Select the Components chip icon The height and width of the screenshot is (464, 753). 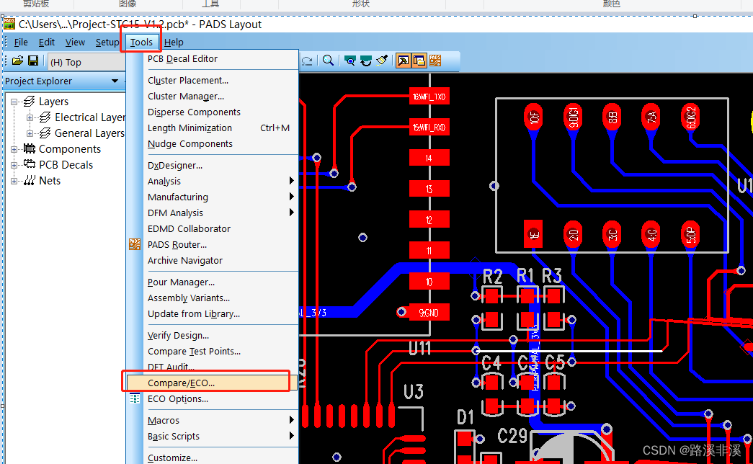click(x=30, y=148)
